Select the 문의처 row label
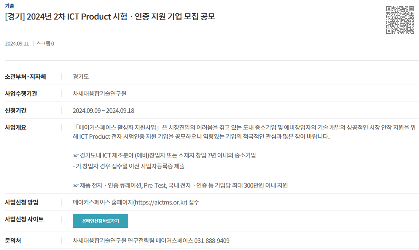The width and height of the screenshot is (419, 250). [x=13, y=241]
